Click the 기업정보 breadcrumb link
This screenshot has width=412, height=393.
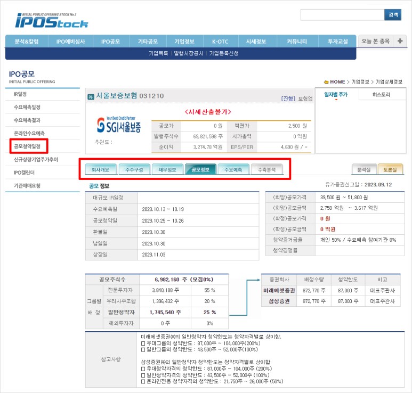point(360,82)
